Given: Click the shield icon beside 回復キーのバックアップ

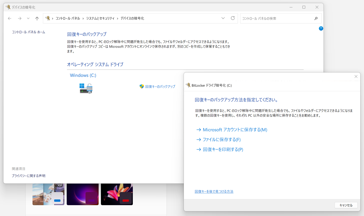Looking at the screenshot, I should [x=142, y=86].
